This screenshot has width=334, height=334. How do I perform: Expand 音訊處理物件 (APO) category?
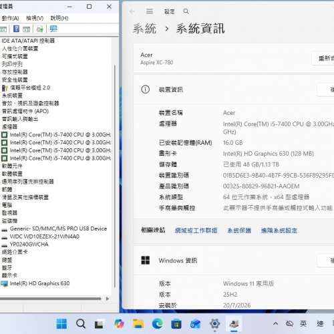pos(25,111)
